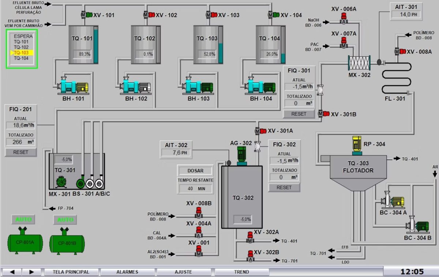Select aluminium sulfate valve XV - 001
The image size is (439, 277).
(x=199, y=251)
